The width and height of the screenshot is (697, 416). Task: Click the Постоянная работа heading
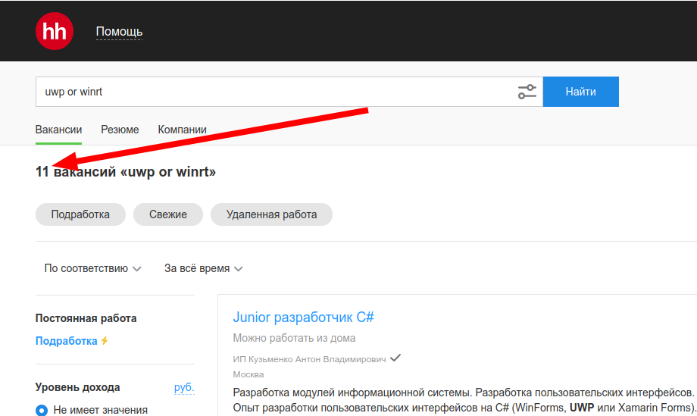(x=86, y=318)
